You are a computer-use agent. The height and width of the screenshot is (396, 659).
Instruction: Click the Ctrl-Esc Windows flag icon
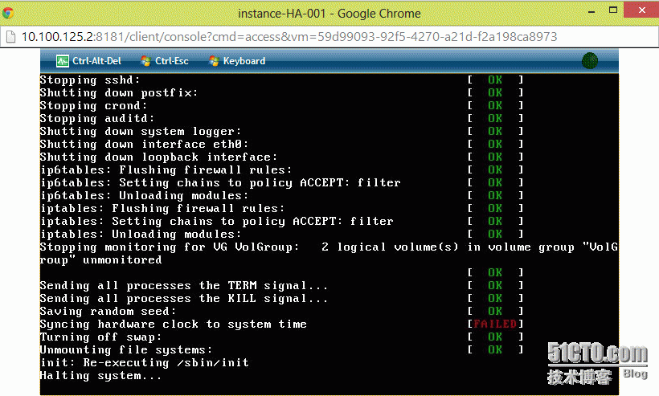145,61
